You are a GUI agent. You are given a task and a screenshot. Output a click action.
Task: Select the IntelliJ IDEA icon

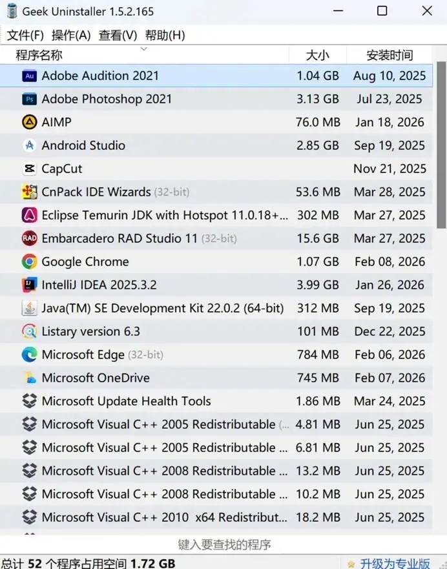[x=29, y=285]
